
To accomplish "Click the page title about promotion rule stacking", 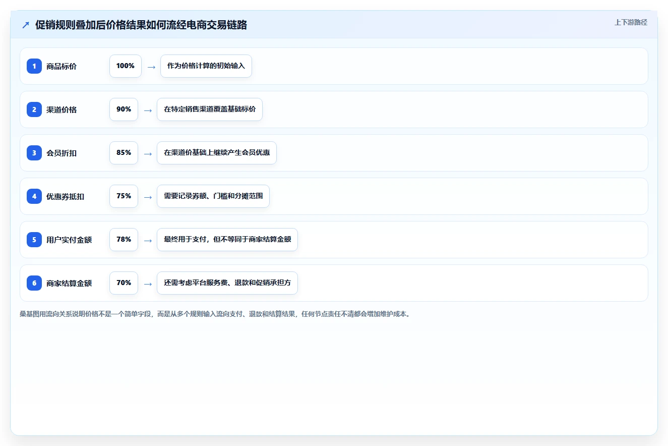I will click(x=141, y=25).
